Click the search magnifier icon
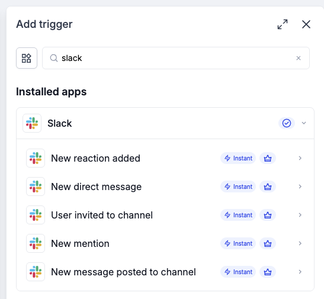 (54, 58)
